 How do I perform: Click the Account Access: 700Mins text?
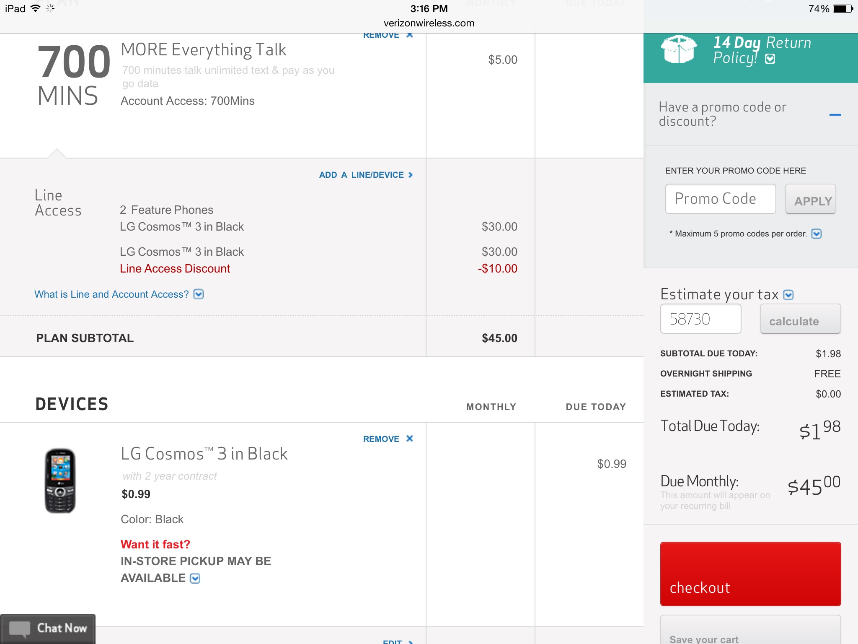[188, 101]
